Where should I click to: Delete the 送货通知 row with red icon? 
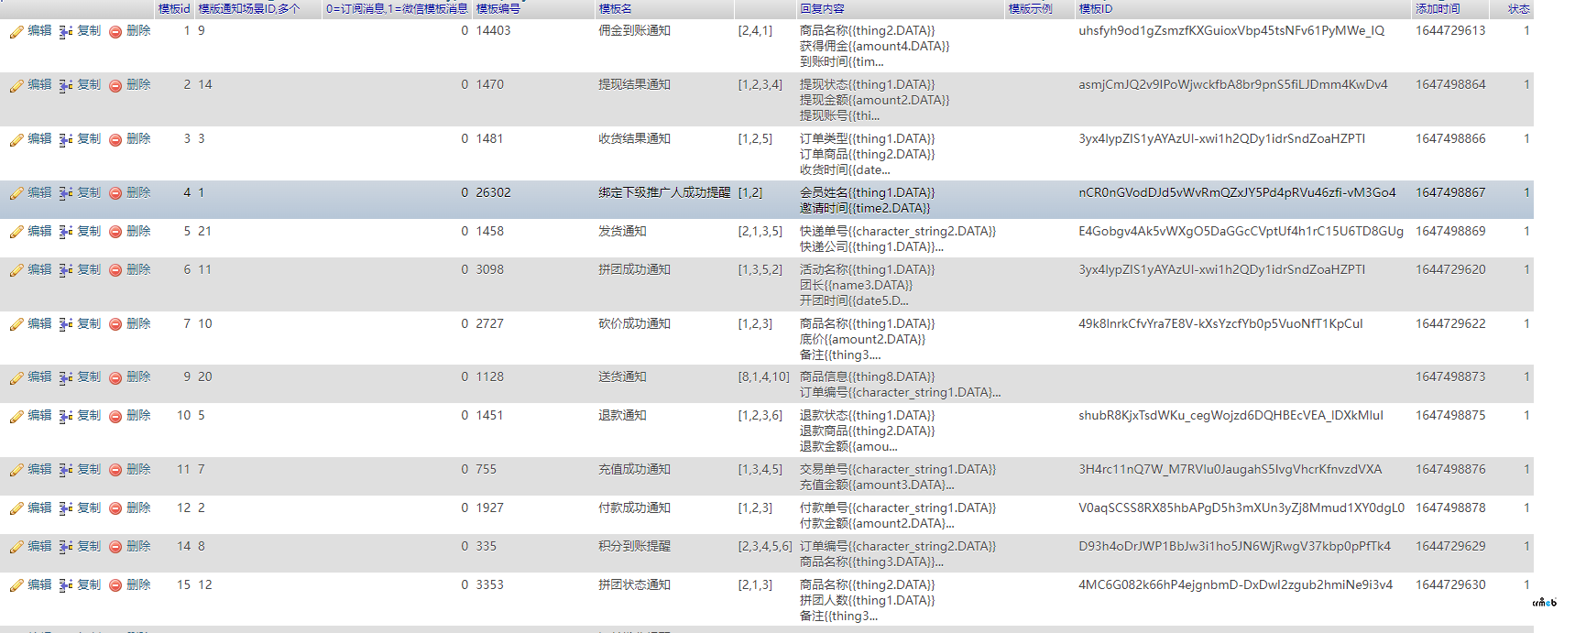[115, 378]
